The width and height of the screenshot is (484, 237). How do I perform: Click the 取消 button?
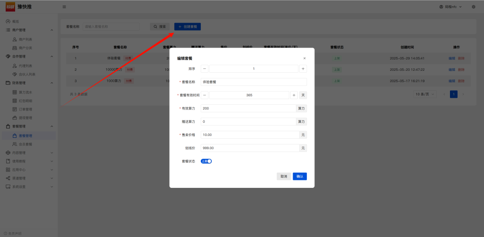click(x=284, y=176)
